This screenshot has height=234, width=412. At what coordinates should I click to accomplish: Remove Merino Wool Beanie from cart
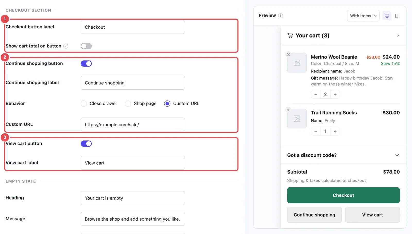[x=288, y=54]
